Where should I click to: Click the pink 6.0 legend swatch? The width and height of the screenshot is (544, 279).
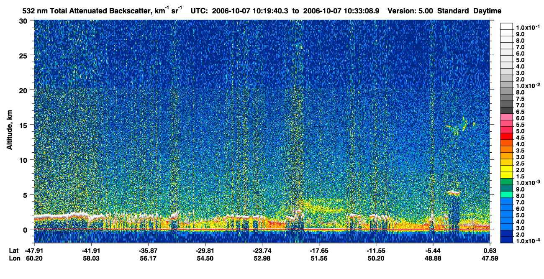(506, 118)
